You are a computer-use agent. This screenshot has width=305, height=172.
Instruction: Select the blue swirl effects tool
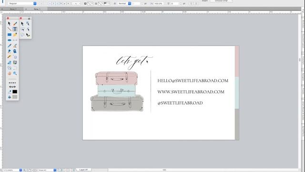10,63
